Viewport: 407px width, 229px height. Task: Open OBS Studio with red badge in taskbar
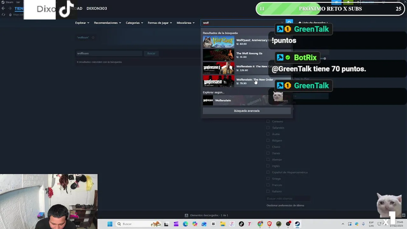(288, 224)
